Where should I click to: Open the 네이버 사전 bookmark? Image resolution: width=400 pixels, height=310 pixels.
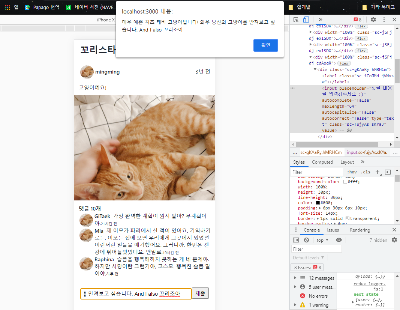[x=91, y=8]
